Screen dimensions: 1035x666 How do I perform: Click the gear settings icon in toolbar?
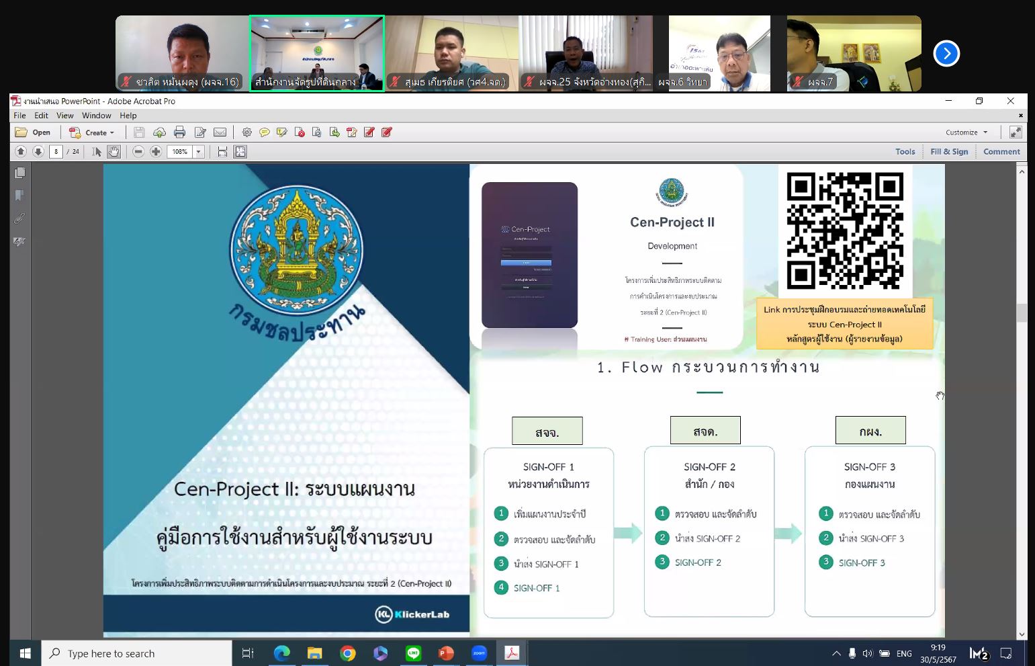tap(246, 132)
